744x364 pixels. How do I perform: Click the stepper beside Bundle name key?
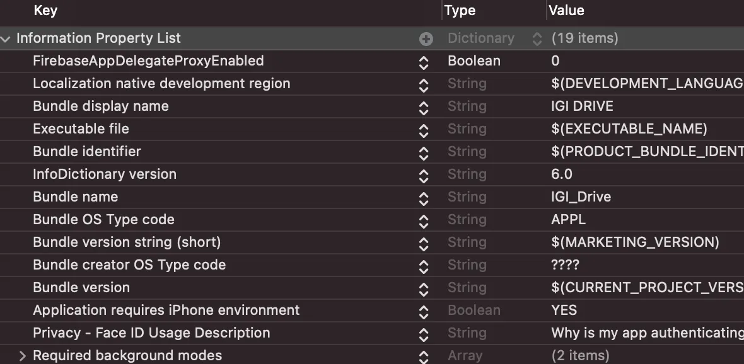pyautogui.click(x=424, y=198)
